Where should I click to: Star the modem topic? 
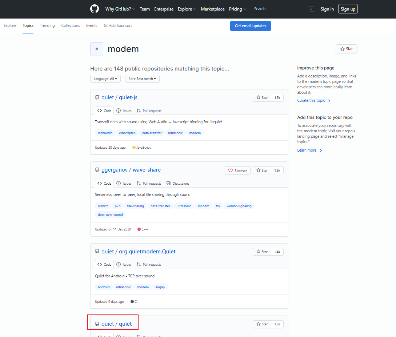[347, 49]
